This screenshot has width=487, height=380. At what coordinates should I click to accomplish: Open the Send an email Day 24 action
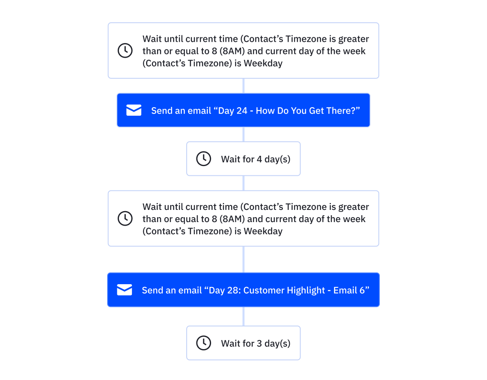tap(243, 110)
